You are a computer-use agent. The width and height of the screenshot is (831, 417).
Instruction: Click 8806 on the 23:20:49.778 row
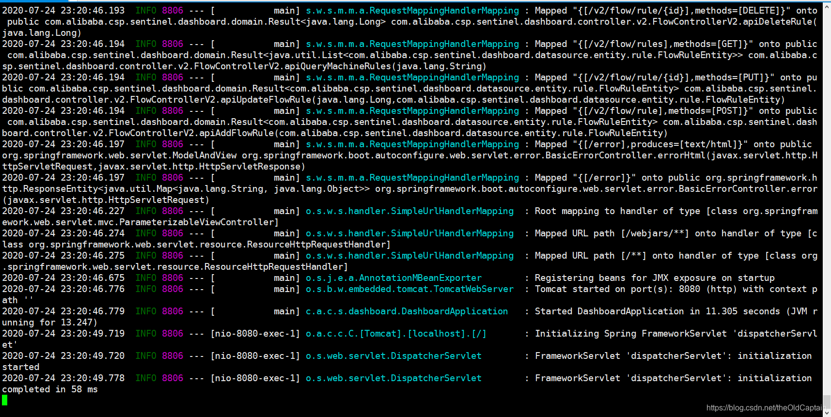point(172,378)
